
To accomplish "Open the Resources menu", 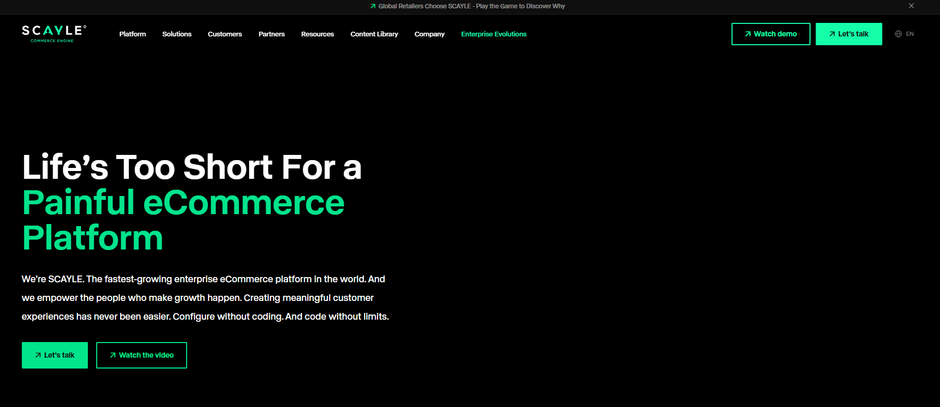I will [318, 34].
